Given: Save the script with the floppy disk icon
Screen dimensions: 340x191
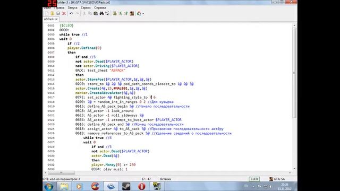Looking at the screenshot, I should (x=58, y=13).
